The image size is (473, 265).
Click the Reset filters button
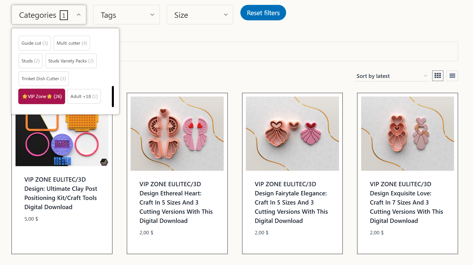pos(263,13)
